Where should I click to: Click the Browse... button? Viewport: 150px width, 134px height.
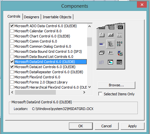pyautogui.click(x=116, y=85)
